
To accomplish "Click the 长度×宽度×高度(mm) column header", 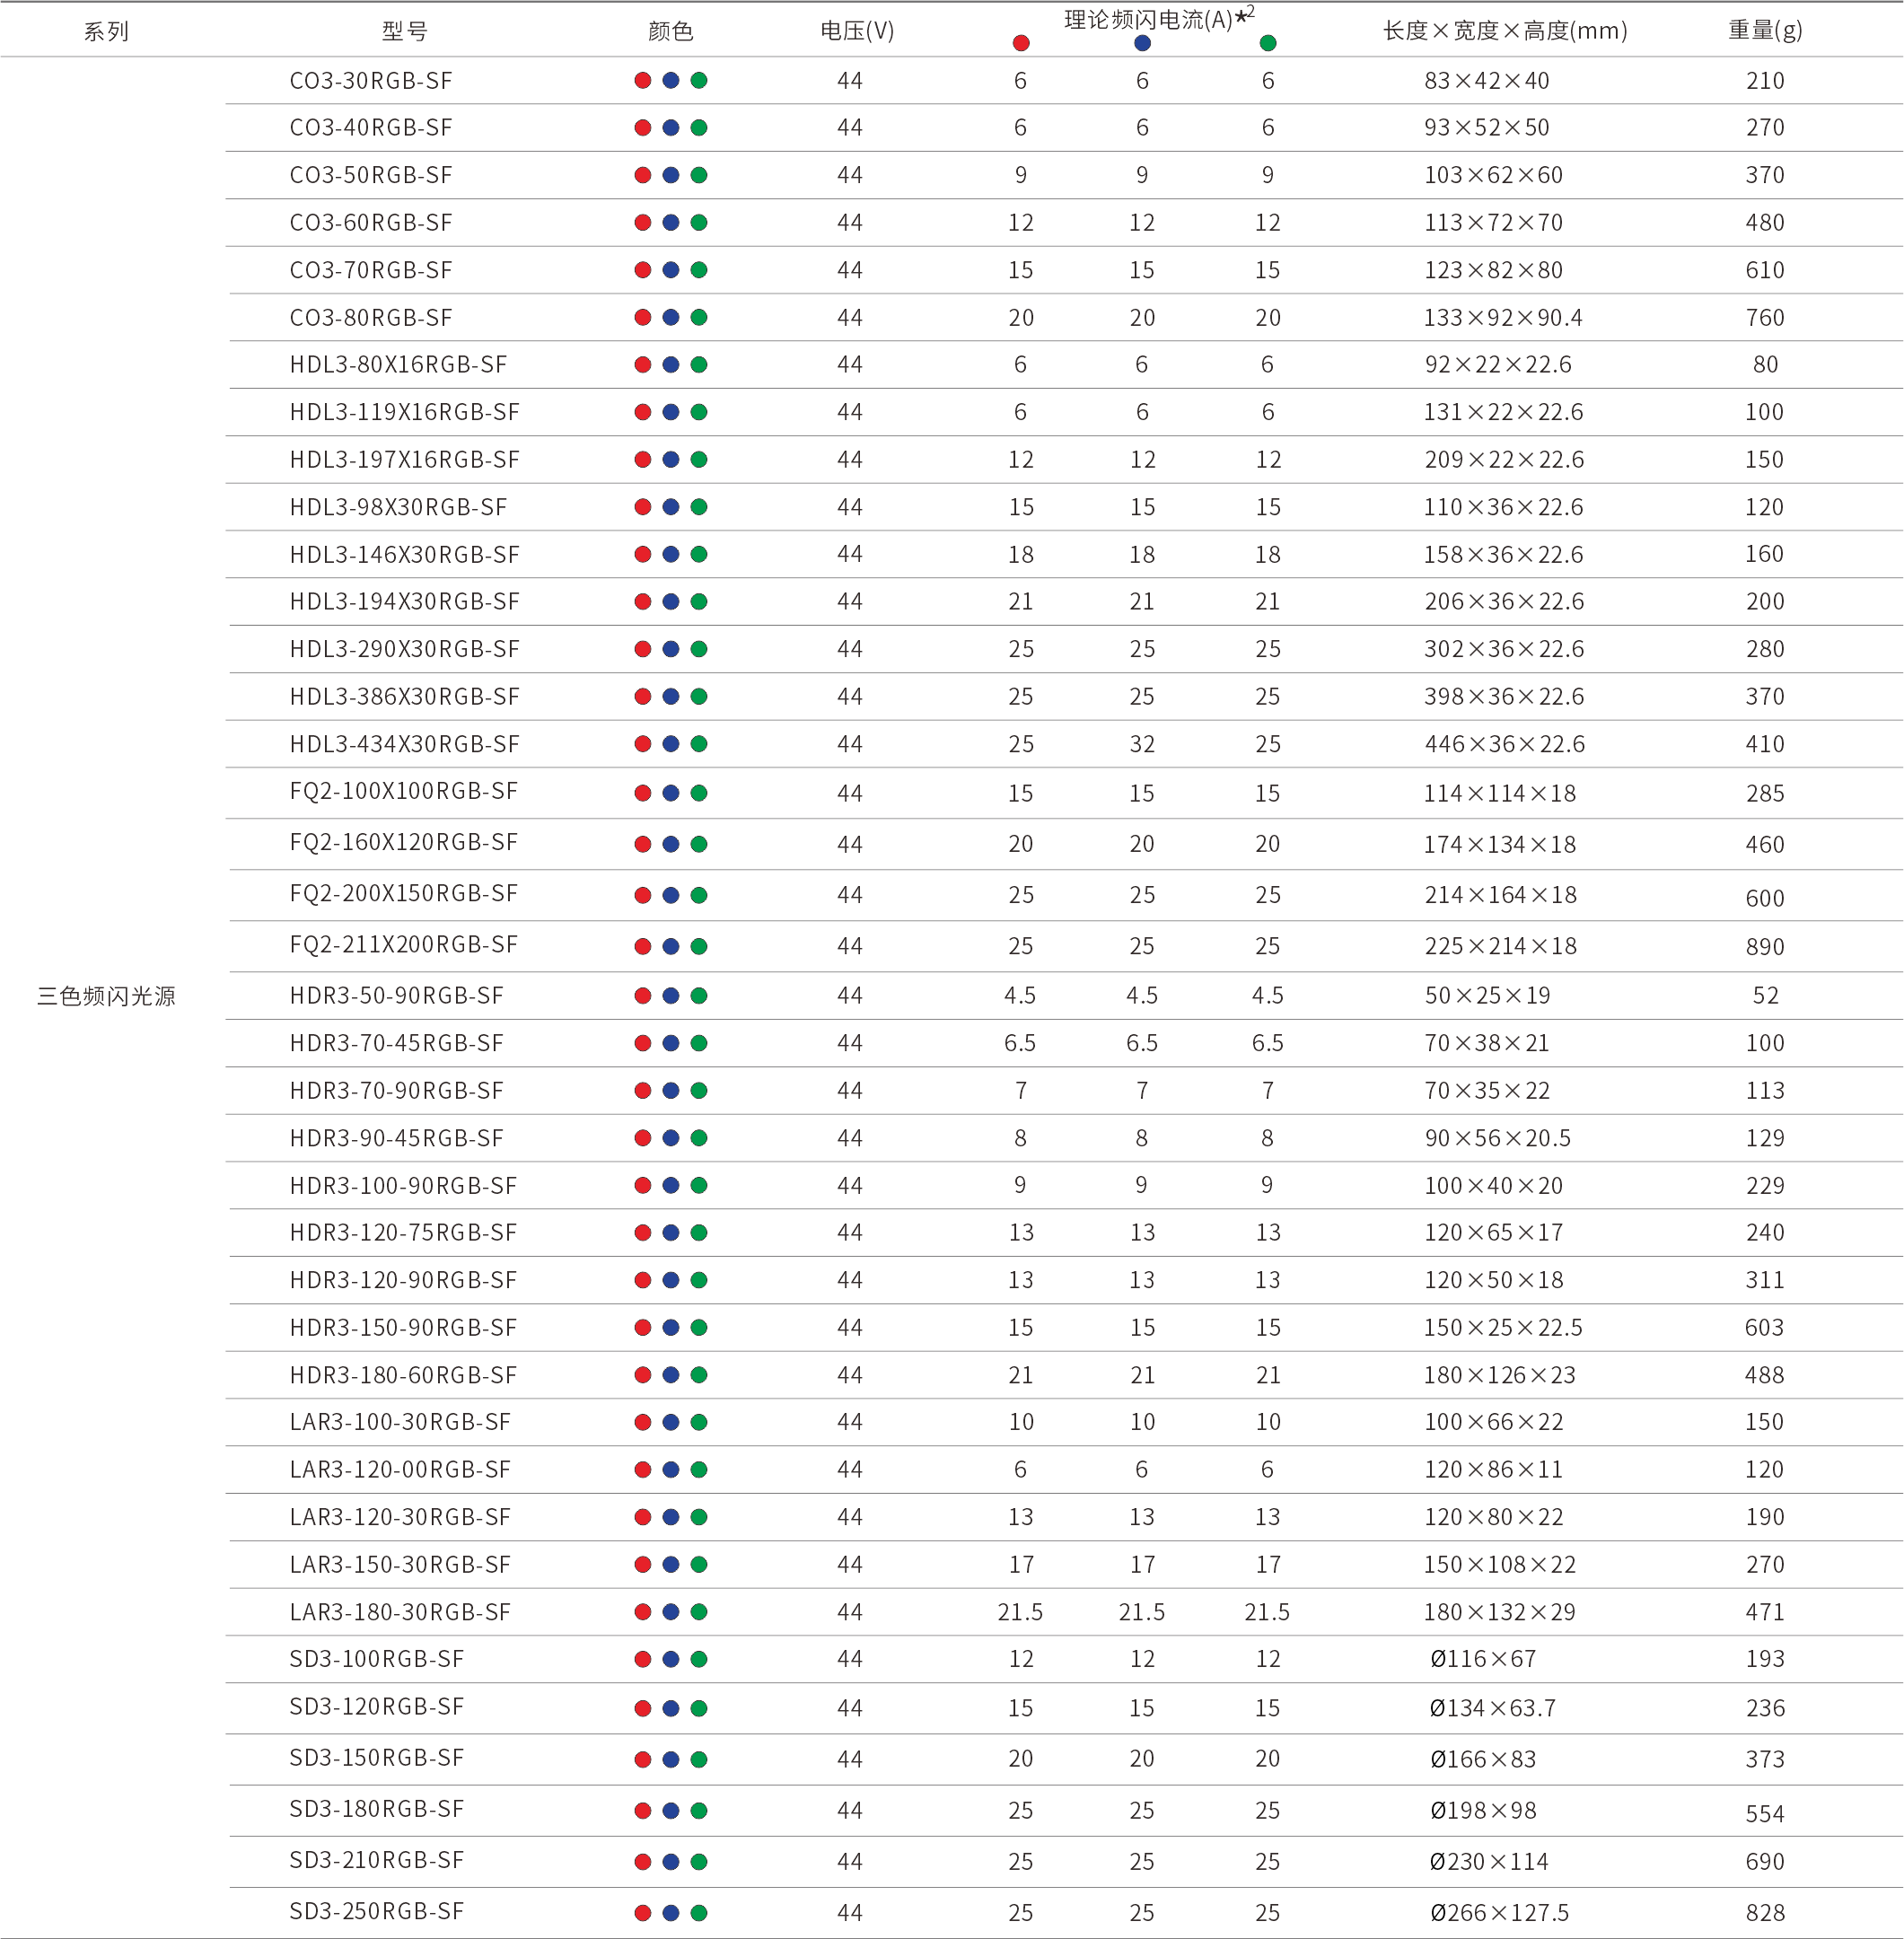I will 1505,31.
